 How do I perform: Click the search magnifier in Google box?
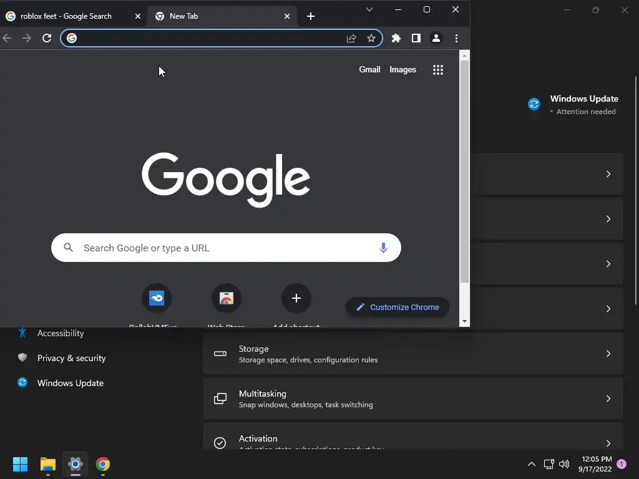[69, 248]
